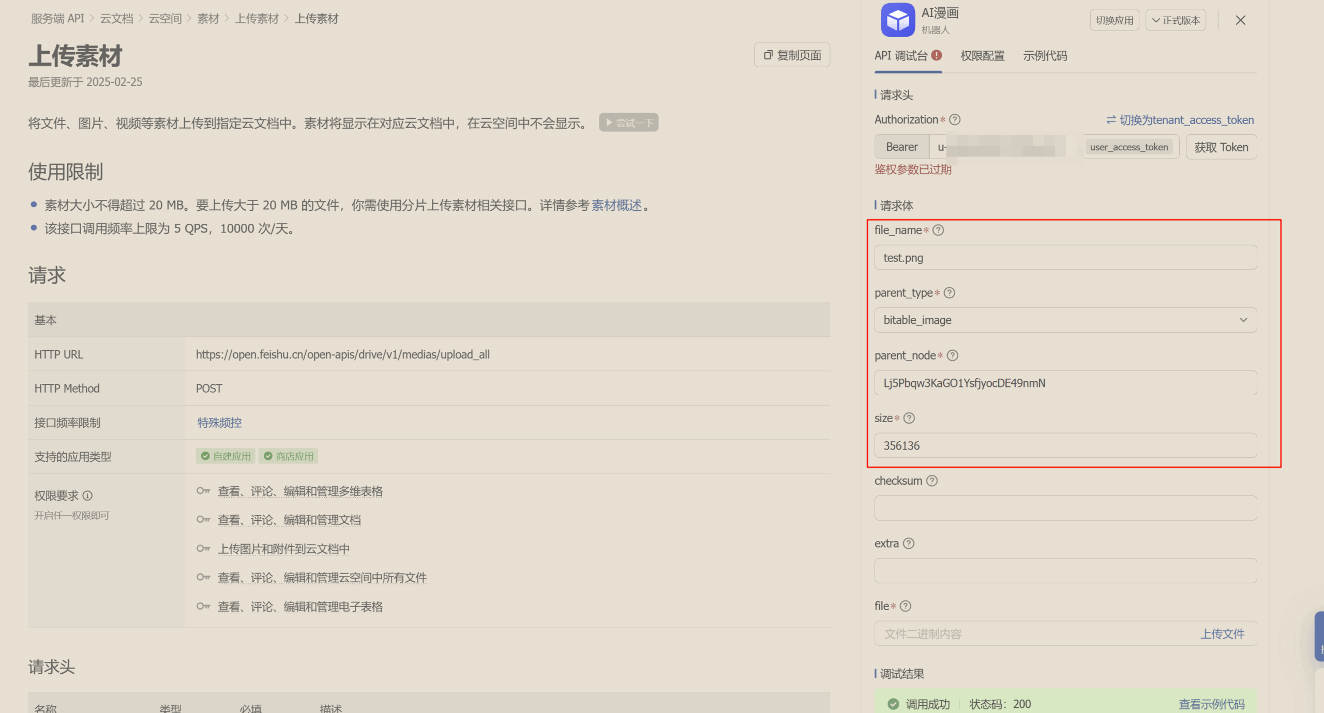Open the 素材概述 link
The width and height of the screenshot is (1324, 713).
tap(615, 205)
